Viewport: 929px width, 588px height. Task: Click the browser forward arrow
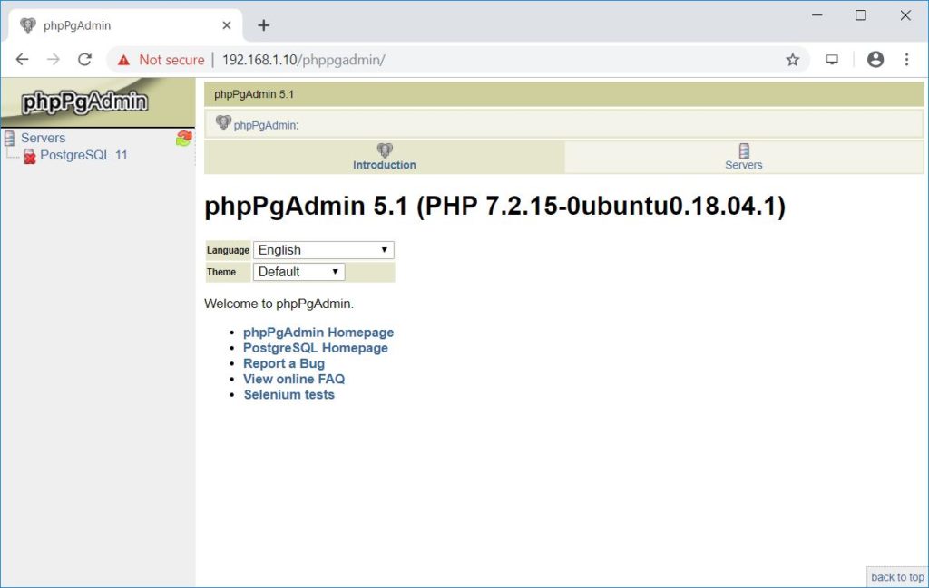tap(54, 60)
